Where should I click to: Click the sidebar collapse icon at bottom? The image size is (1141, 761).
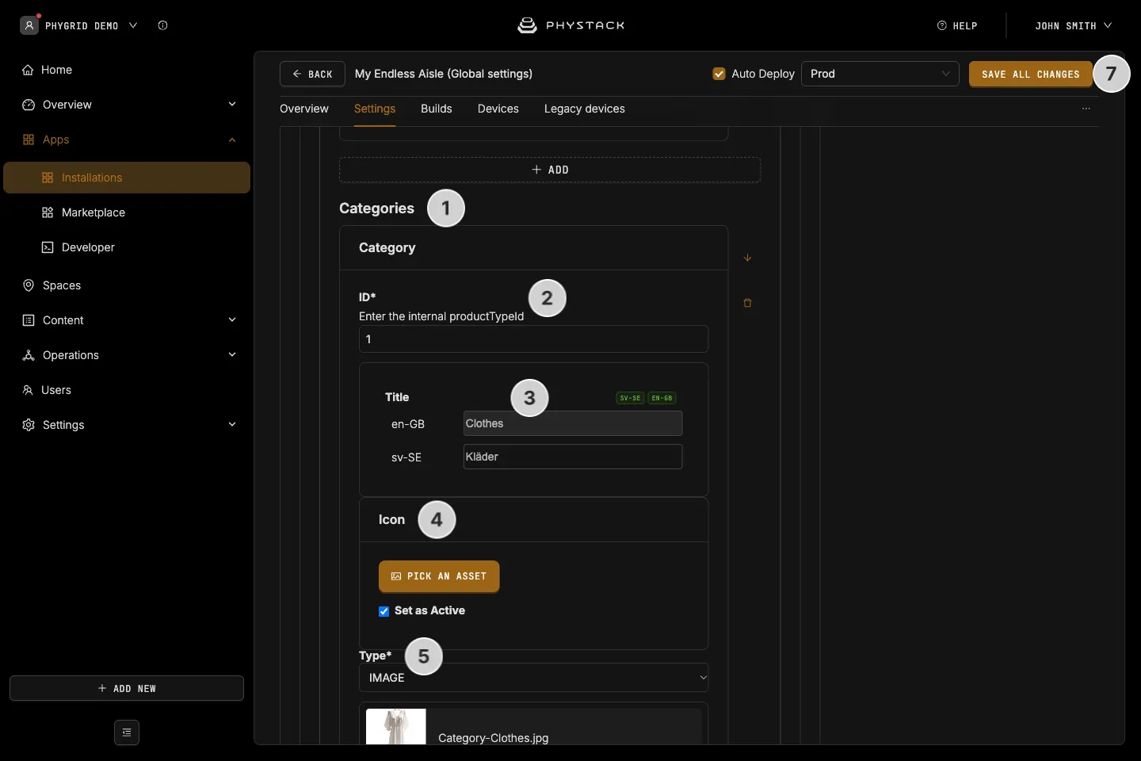click(x=127, y=732)
